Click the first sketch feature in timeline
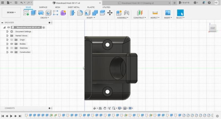The image size is (221, 119). pos(26,115)
